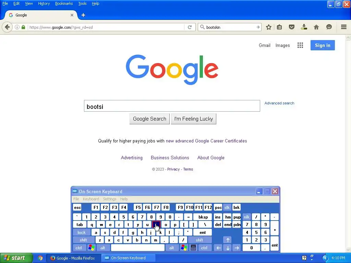
Task: Click I'm Feeling Lucky button
Action: 194,119
